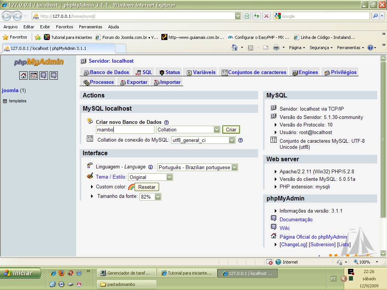387x290 pixels.
Task: Click the blue Help icon in command bar
Action: tap(370, 48)
